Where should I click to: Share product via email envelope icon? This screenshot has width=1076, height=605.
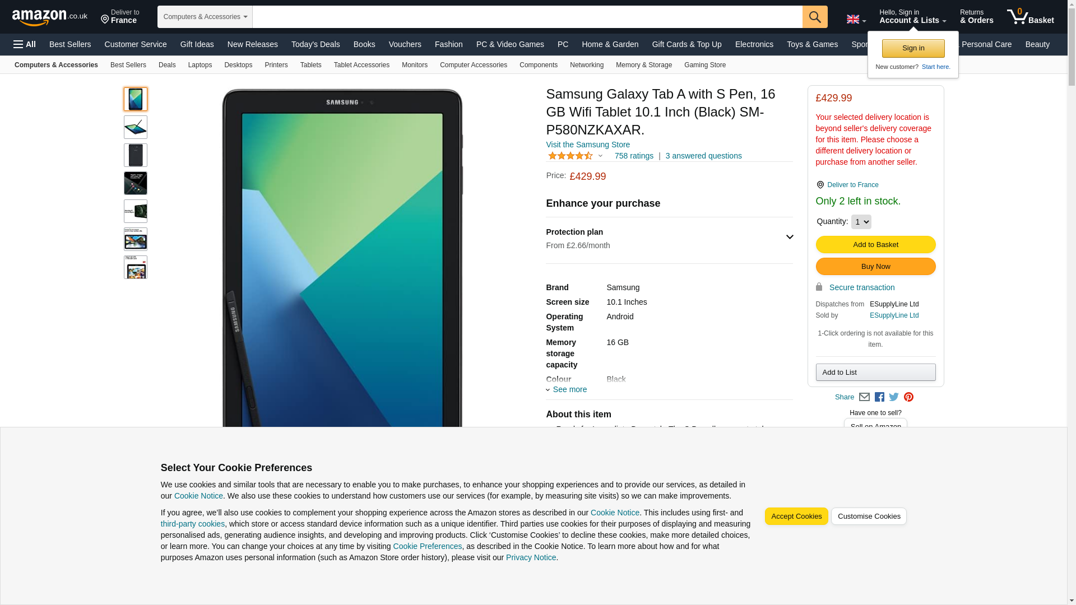864,397
